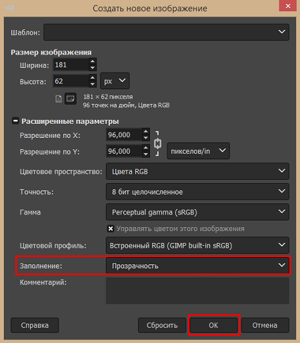300x343 pixels.
Task: Toggle the resolution chain link icon
Action: [x=157, y=143]
